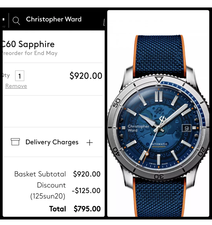
Task: Click the Preorder for End May note
Action: tap(30, 53)
